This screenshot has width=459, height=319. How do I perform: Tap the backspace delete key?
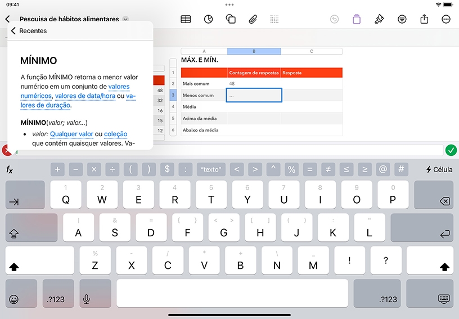434,195
